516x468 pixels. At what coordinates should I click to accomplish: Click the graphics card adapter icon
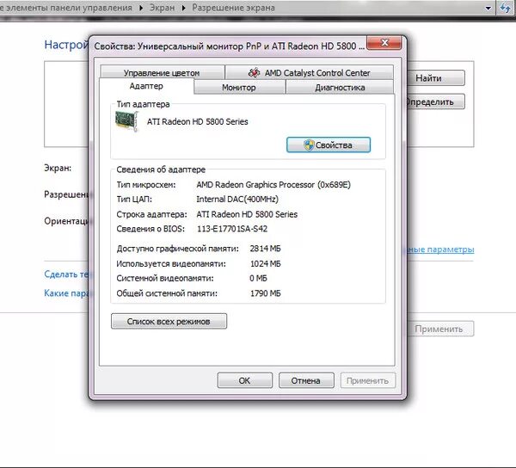click(x=126, y=121)
